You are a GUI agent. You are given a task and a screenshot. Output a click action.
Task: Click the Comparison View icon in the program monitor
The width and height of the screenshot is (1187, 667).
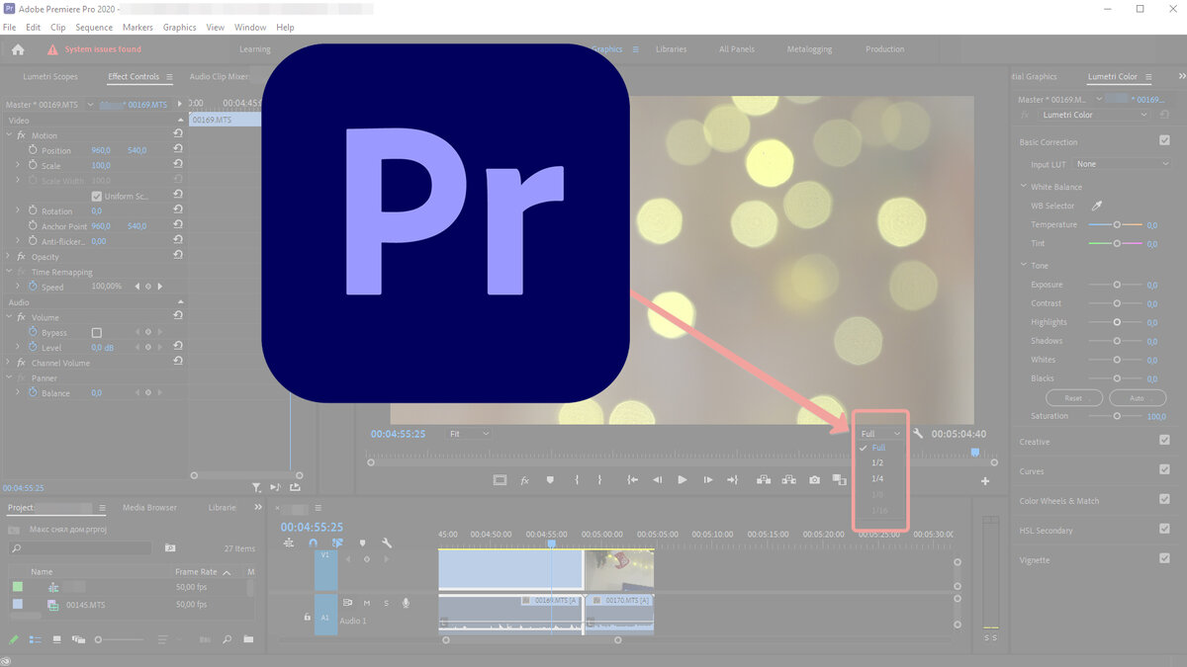[839, 480]
